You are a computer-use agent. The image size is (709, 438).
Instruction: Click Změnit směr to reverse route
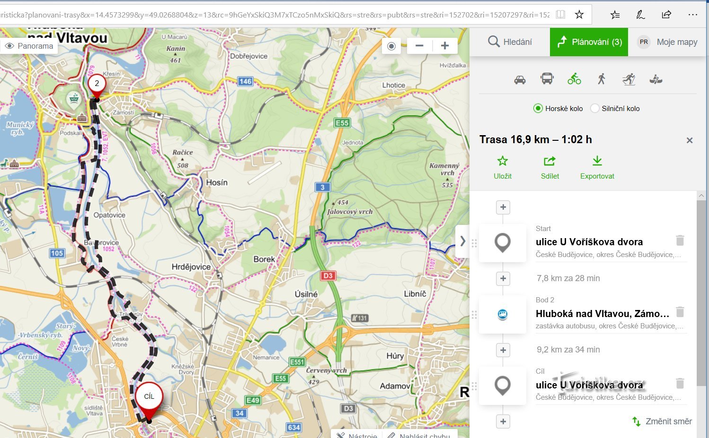tap(662, 421)
